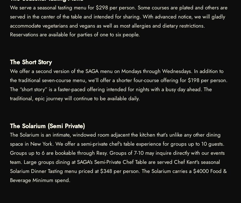Click the "The Short Story" heading
The image size is (241, 203).
point(31,62)
